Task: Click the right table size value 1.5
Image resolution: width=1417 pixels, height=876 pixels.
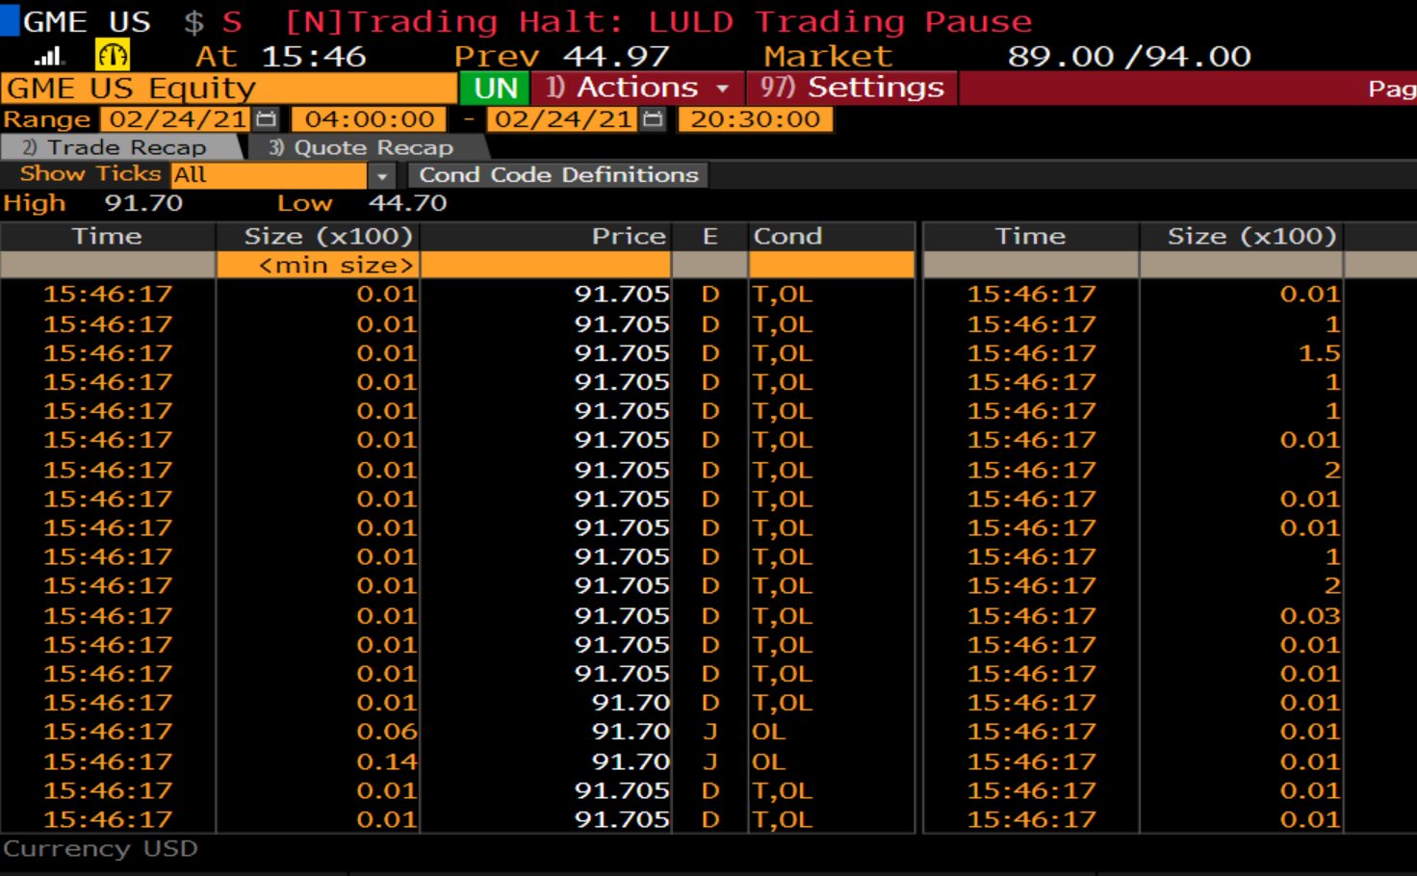Action: click(x=1320, y=353)
